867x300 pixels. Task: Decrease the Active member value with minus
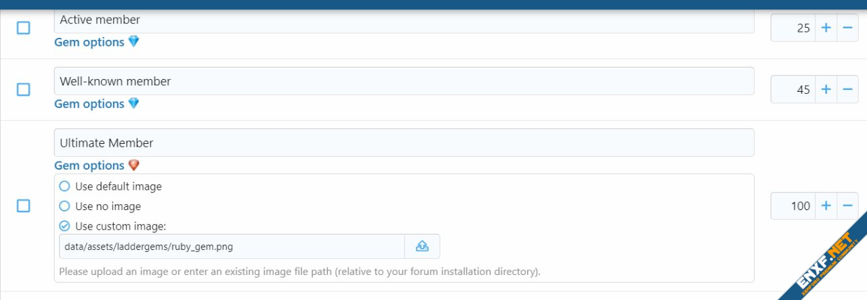tap(847, 28)
